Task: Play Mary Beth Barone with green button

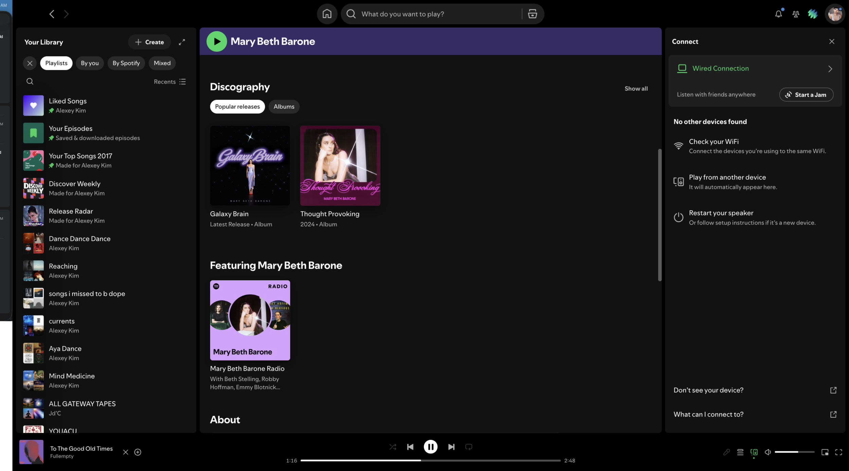Action: [217, 41]
